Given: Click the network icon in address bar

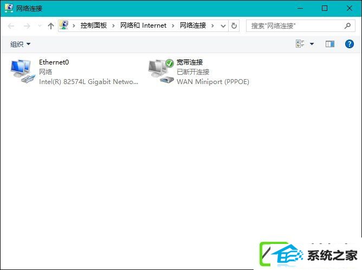Looking at the screenshot, I should (64, 25).
